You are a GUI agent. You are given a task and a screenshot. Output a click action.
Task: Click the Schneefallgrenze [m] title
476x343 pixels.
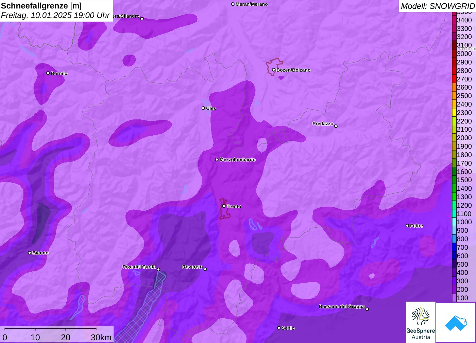tap(41, 6)
